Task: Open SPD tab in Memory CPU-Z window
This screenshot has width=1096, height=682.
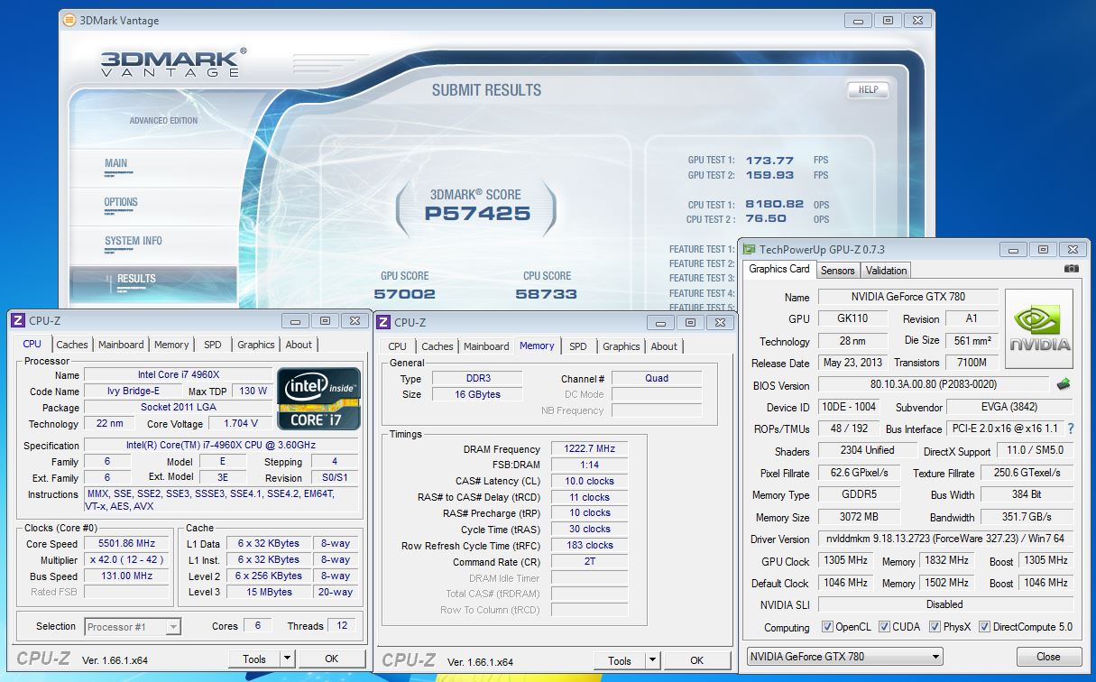Action: [x=578, y=346]
